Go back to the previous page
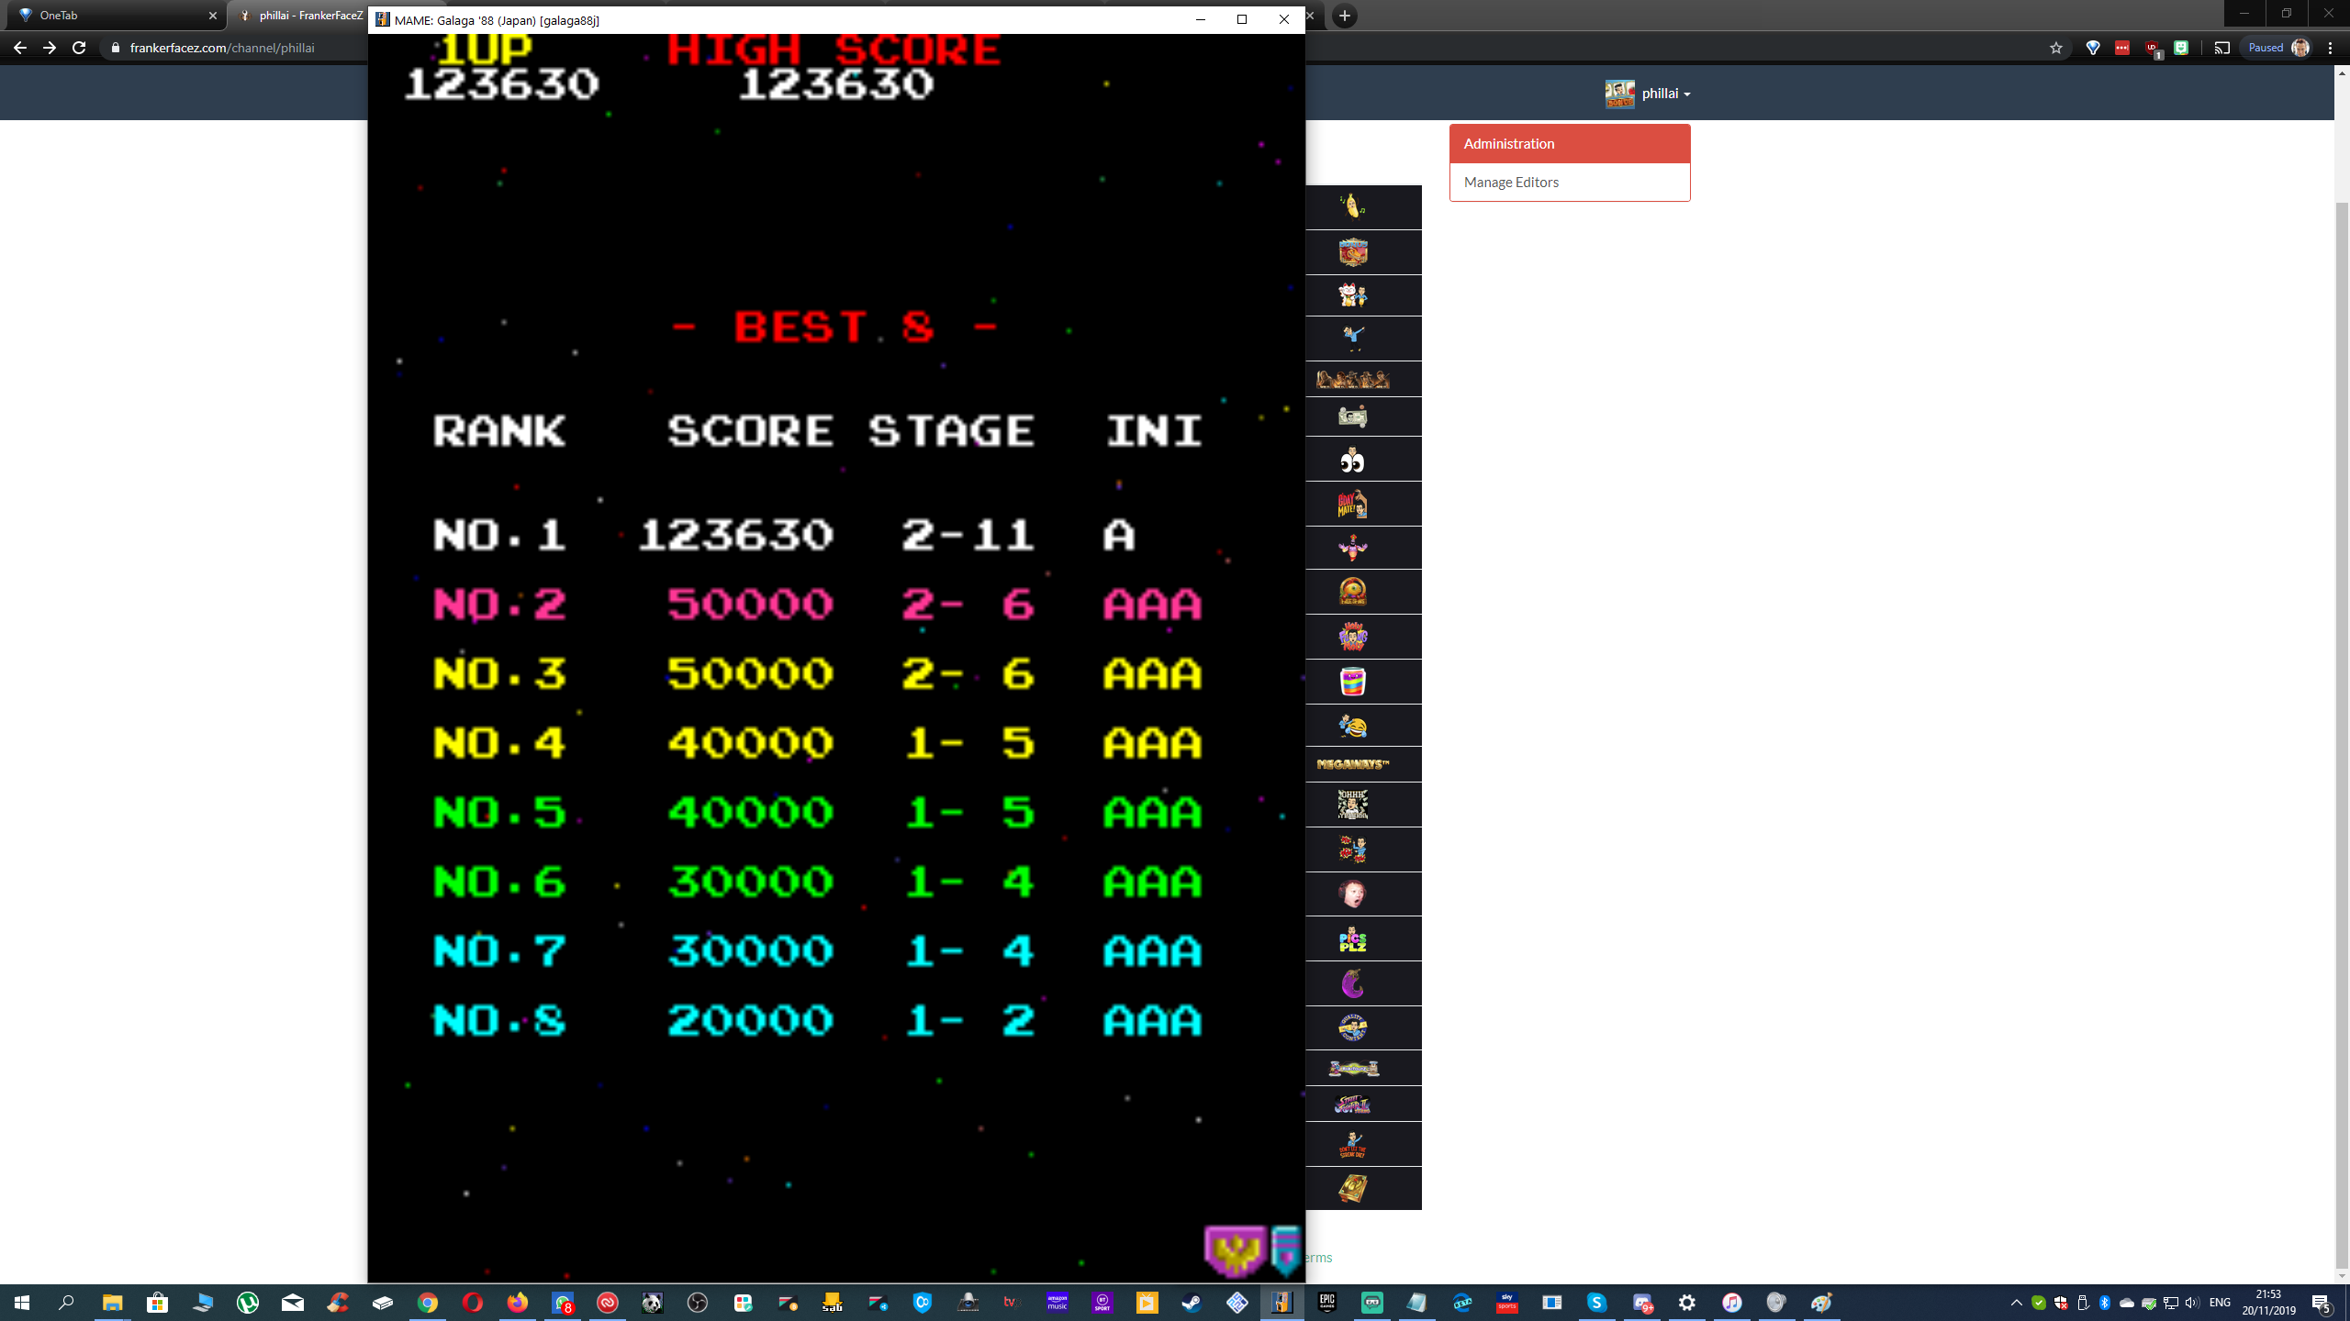Screen dimensions: 2350x1321 point(20,48)
